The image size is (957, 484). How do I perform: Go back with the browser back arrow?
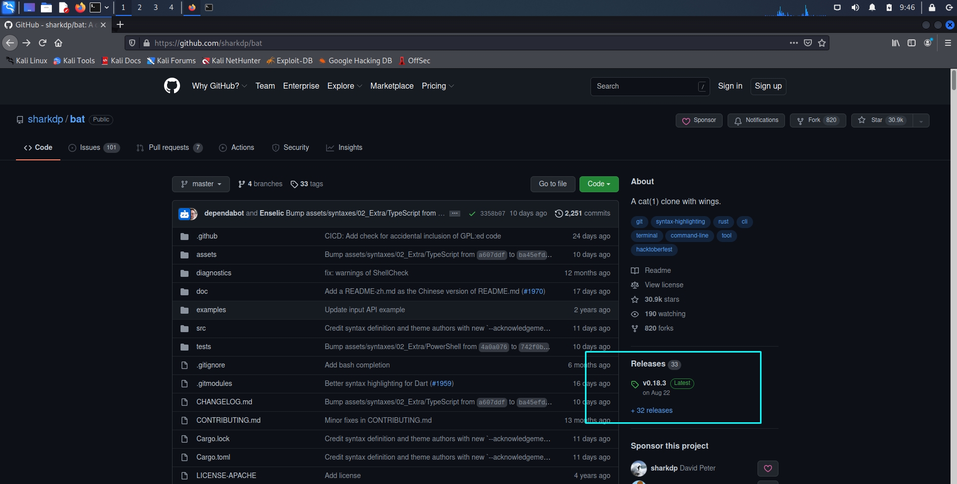click(10, 43)
